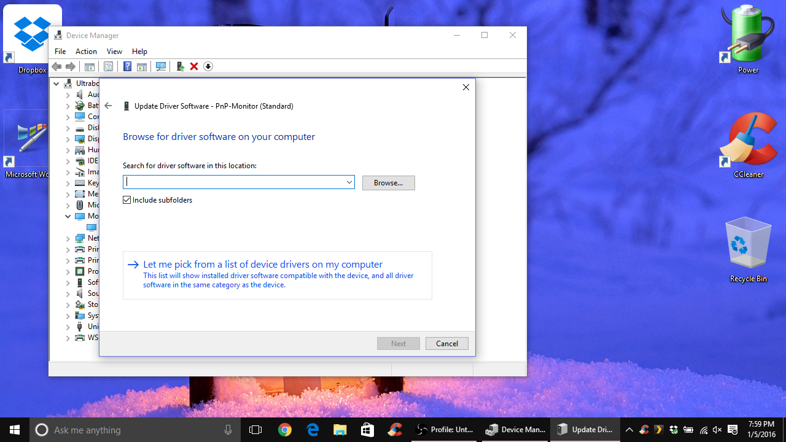Open the driver location dropdown arrow
Screen dimensions: 786x442
pos(349,182)
